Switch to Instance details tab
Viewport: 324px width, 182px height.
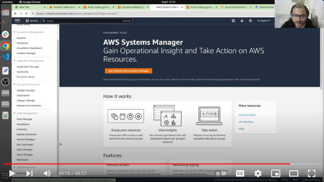click(x=133, y=7)
